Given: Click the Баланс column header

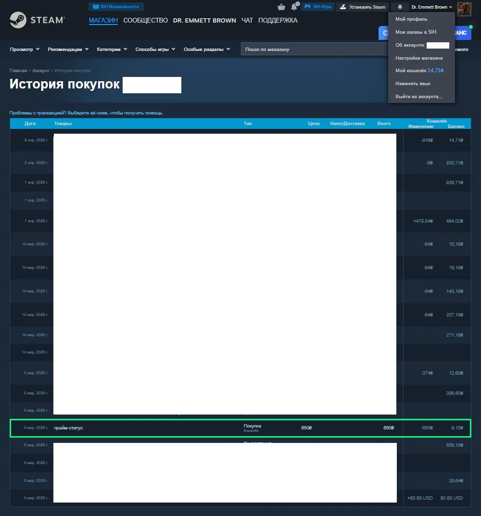Looking at the screenshot, I should [456, 126].
